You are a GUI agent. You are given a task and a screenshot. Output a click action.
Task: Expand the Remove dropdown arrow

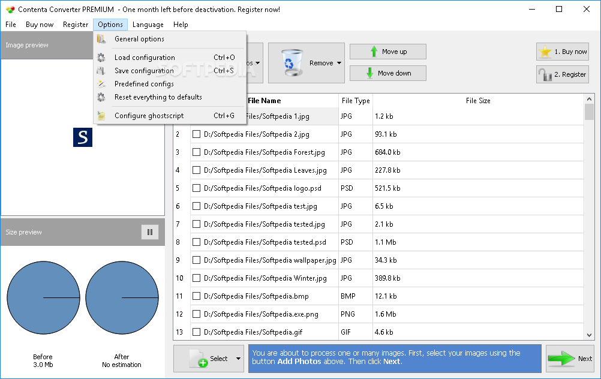pos(339,63)
